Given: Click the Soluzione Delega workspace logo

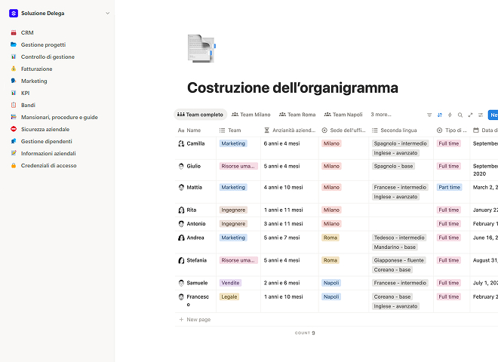Looking at the screenshot, I should coord(14,14).
